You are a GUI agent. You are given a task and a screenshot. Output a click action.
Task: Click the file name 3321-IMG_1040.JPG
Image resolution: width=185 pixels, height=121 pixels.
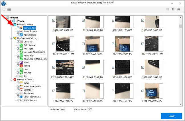click(93, 30)
